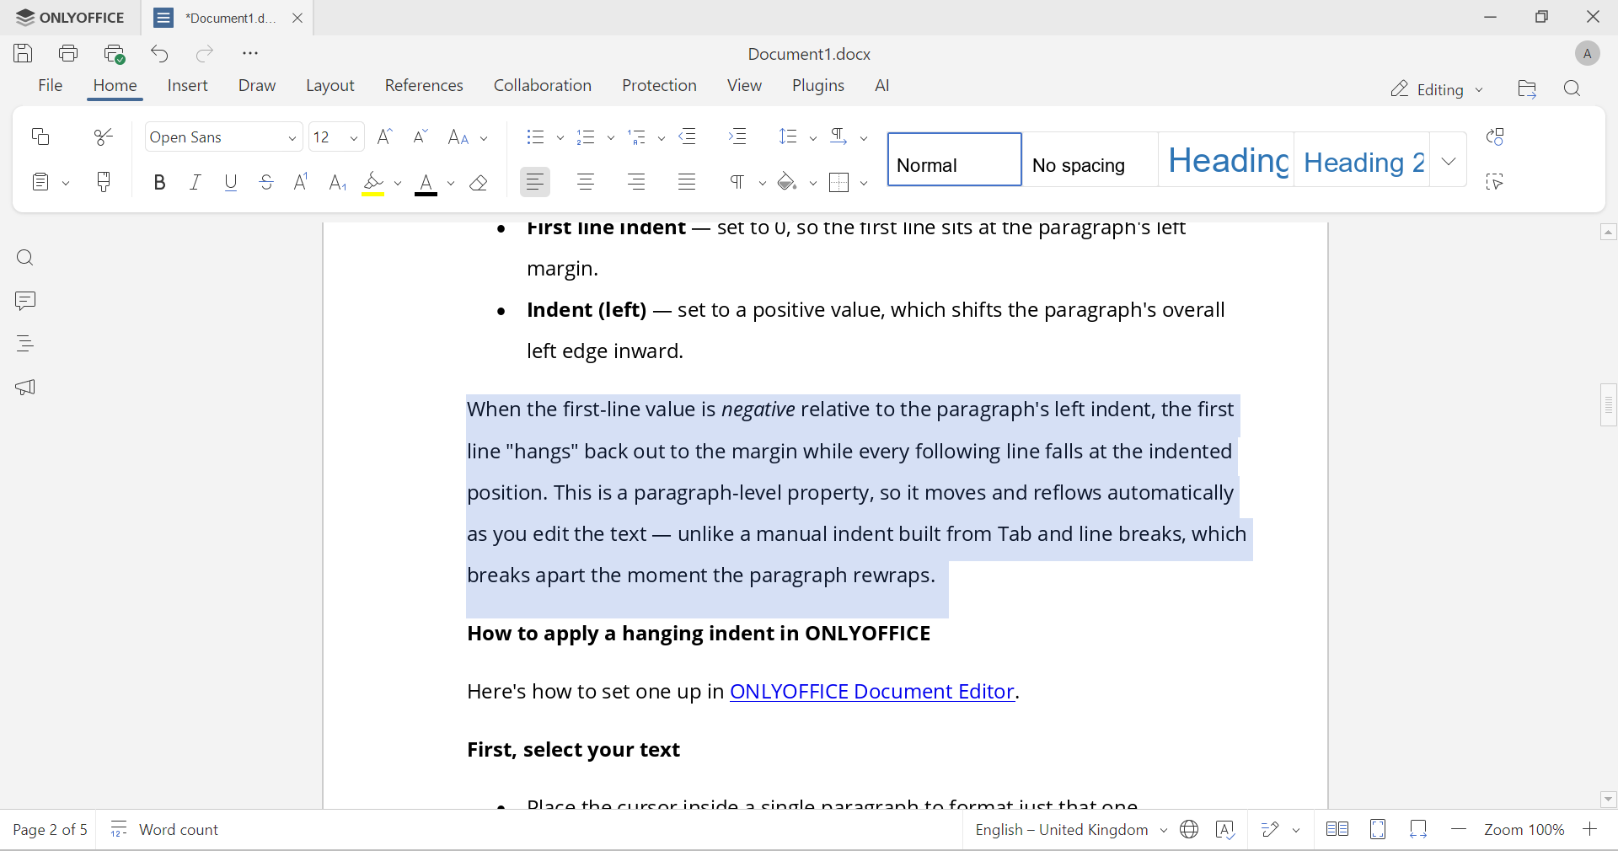This screenshot has height=851, width=1618.
Task: Zoom in the document
Action: pyautogui.click(x=1590, y=830)
